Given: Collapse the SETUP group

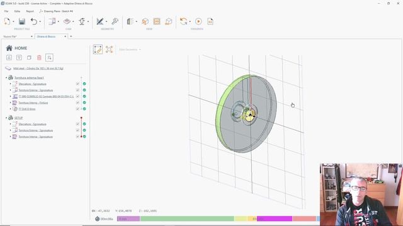Looking at the screenshot, I should [x=6, y=118].
